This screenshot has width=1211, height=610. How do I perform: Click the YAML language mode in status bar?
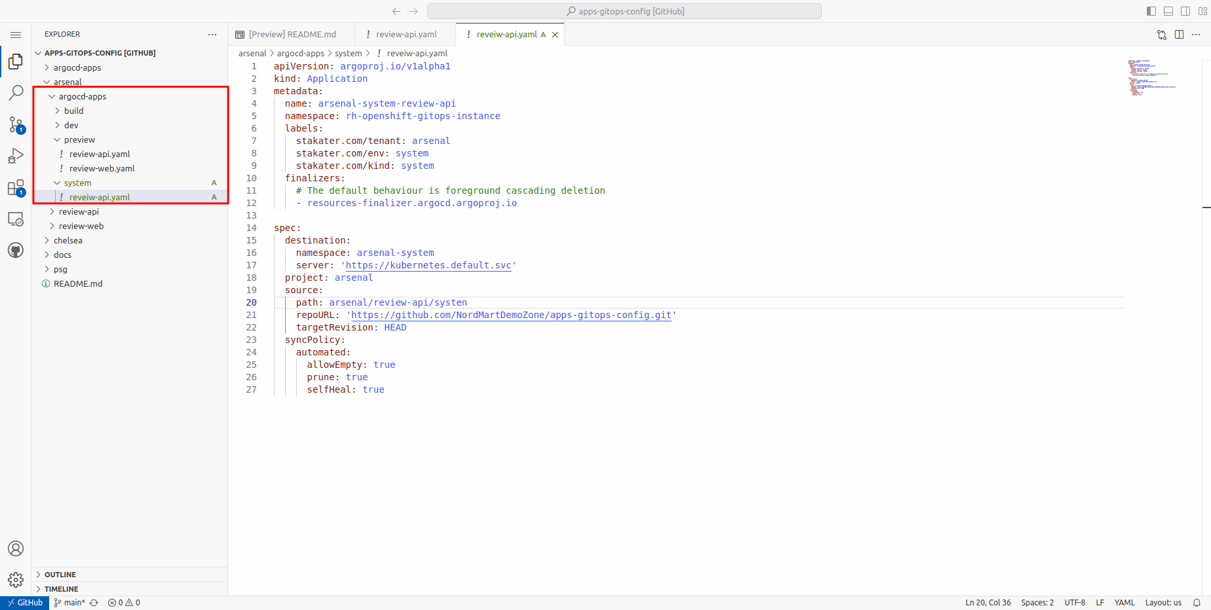(x=1124, y=603)
